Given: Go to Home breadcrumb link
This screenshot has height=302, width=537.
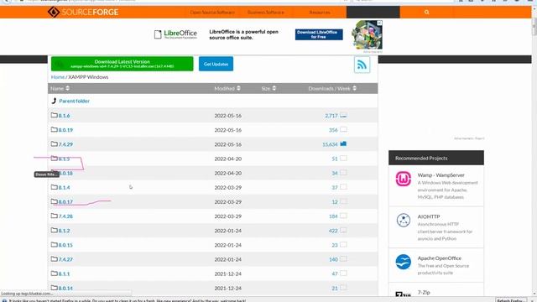Looking at the screenshot, I should [58, 77].
